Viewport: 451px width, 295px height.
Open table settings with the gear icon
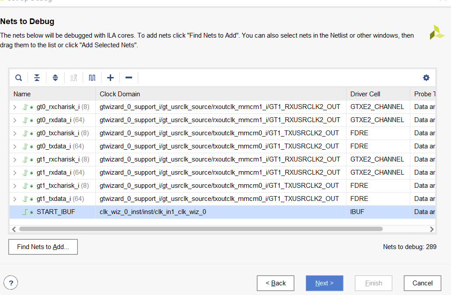[426, 78]
